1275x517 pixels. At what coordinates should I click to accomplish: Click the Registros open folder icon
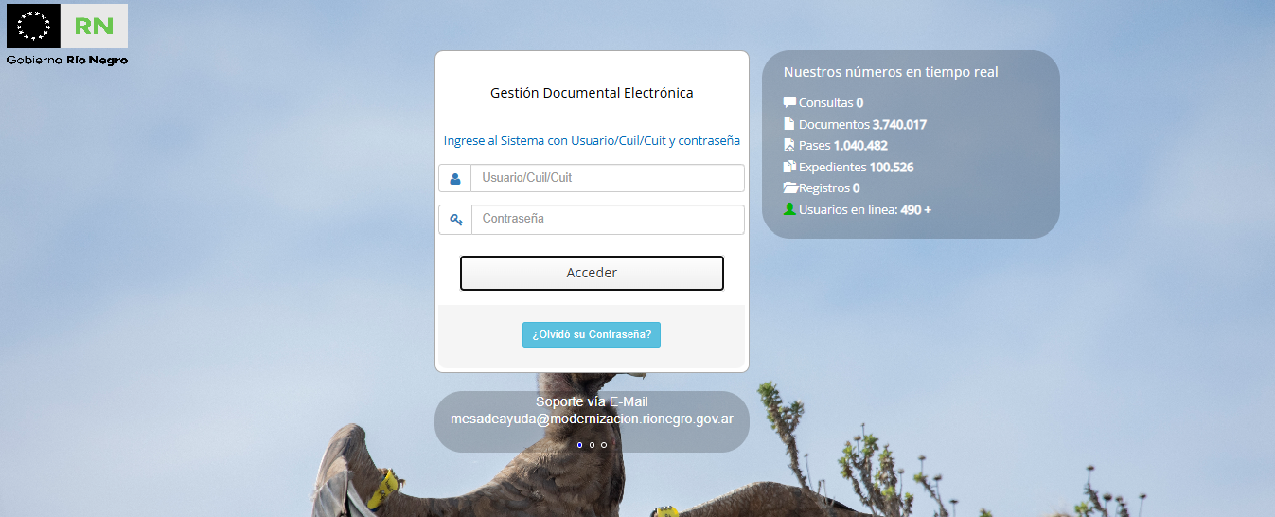click(x=790, y=187)
